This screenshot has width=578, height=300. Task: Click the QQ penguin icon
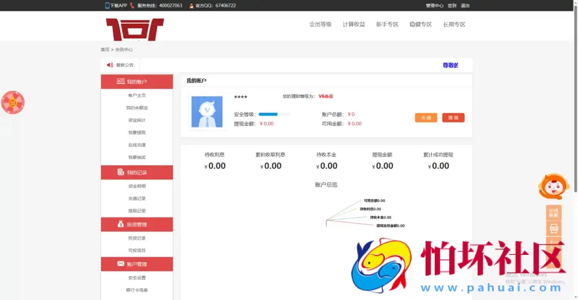191,6
